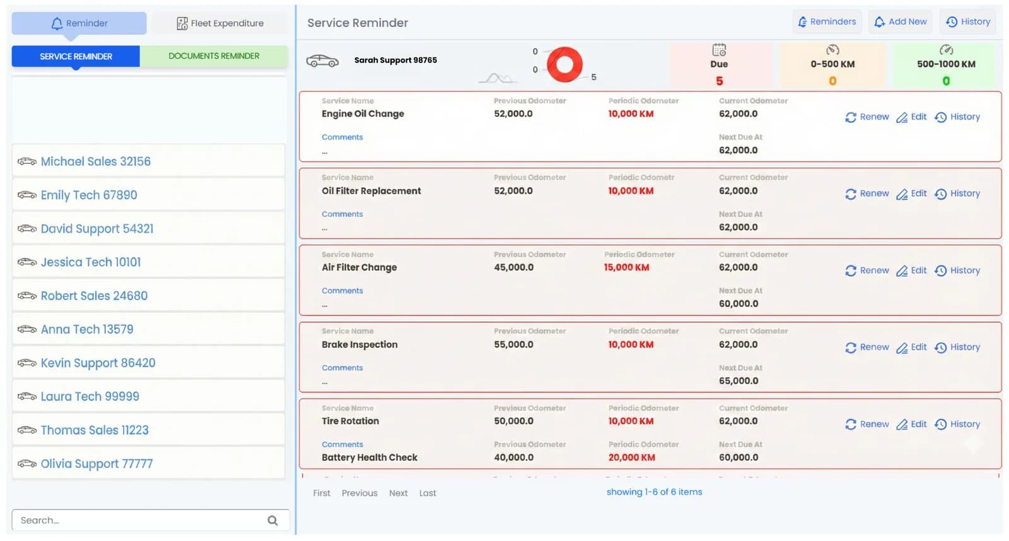View History of Oil Filter Replacement
1009x541 pixels.
[x=957, y=194]
